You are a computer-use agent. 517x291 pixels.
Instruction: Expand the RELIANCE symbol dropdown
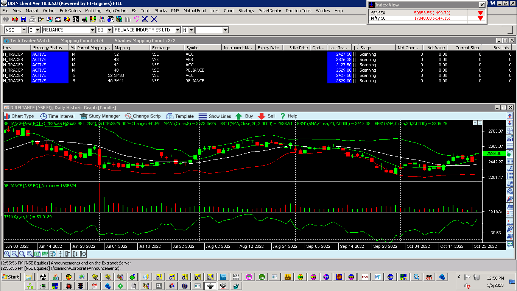click(92, 30)
